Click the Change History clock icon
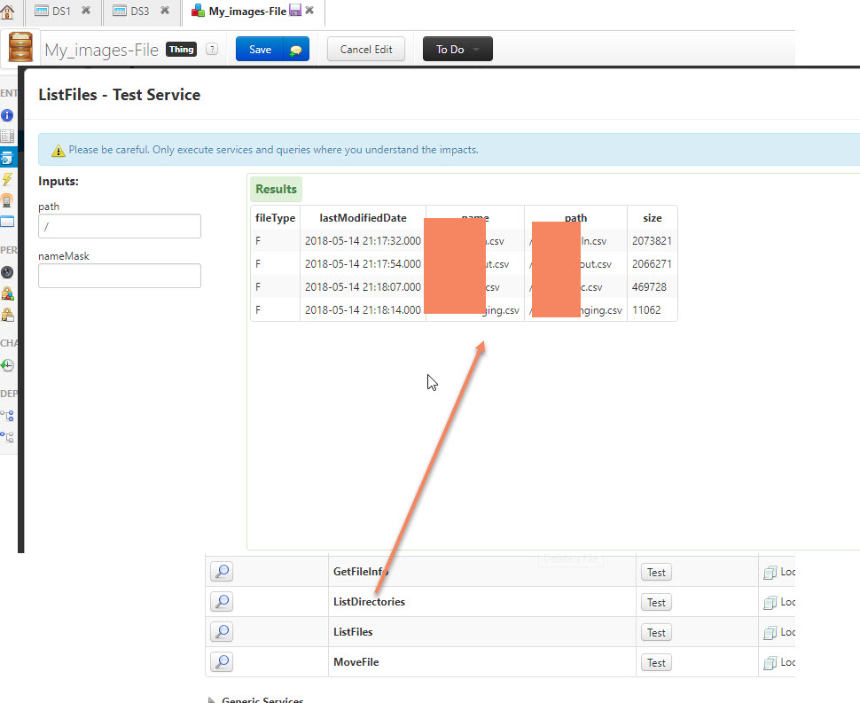 coord(7,364)
